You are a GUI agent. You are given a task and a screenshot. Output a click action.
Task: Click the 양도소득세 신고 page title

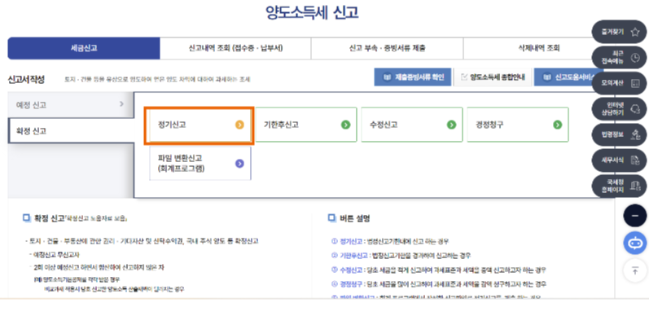point(312,12)
